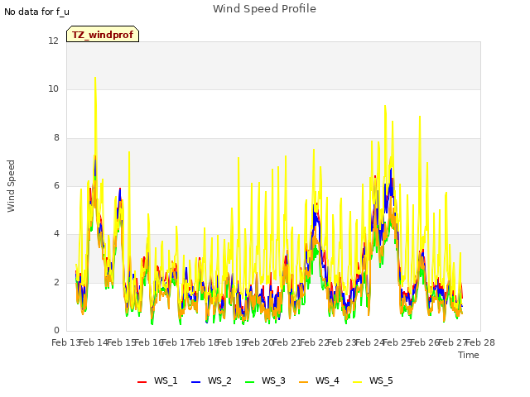This screenshot has height=397, width=530.
Task: Click the y-axis value 10
Action: (53, 89)
